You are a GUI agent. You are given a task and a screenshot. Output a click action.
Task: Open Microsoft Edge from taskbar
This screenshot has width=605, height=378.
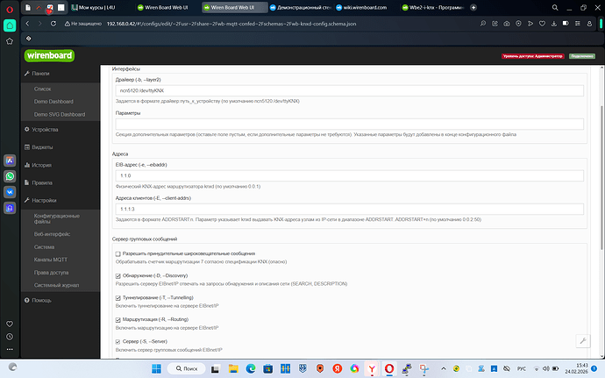click(251, 368)
